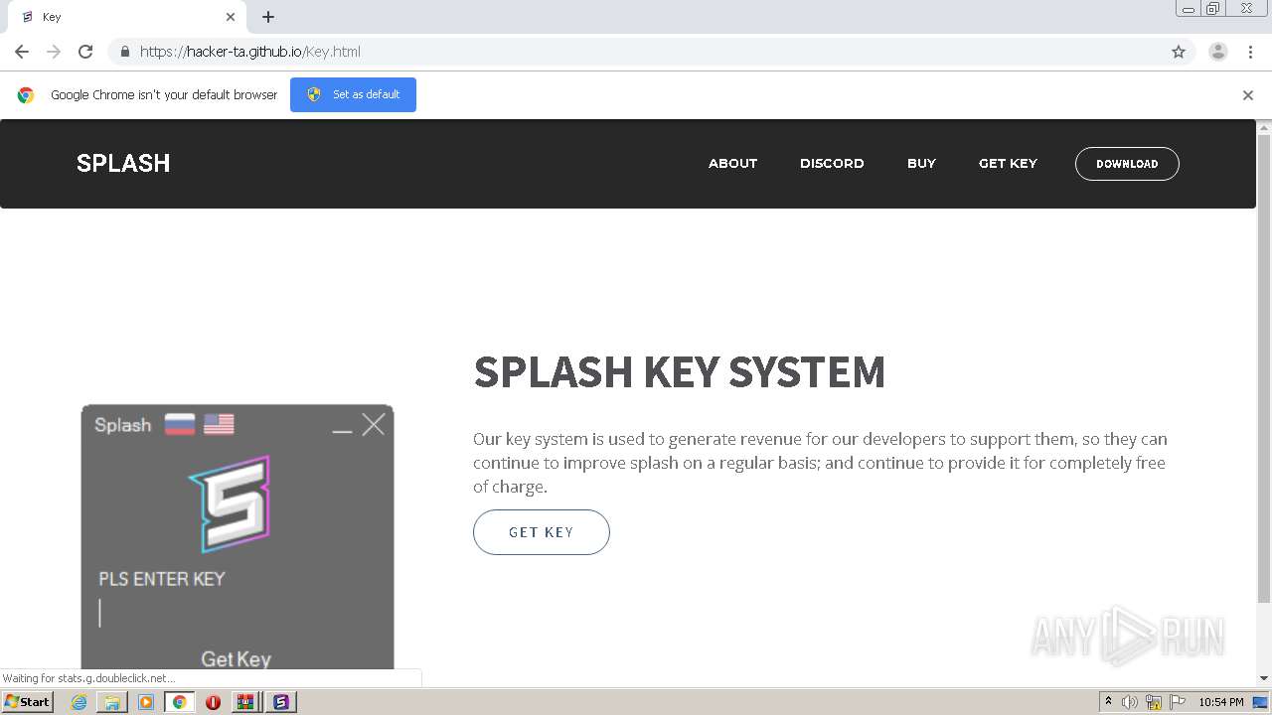The image size is (1272, 715).
Task: Switch to Chrome taskbar button
Action: (180, 702)
